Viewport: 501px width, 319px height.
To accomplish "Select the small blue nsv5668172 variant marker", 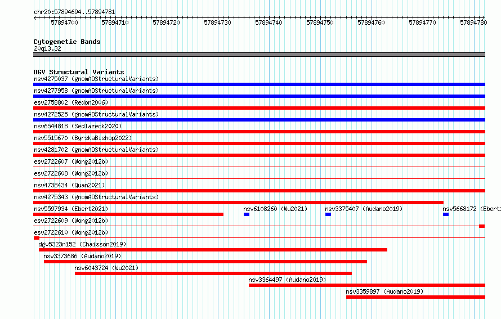I will 446,214.
